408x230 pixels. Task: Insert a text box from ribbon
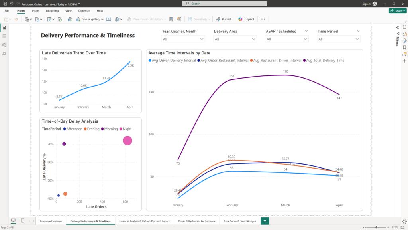108,19
